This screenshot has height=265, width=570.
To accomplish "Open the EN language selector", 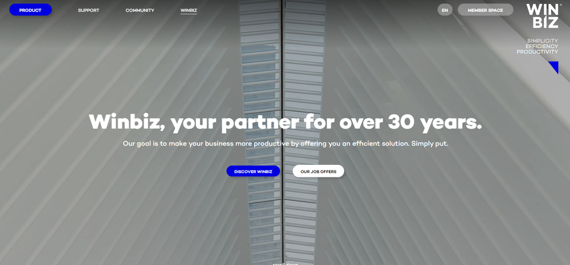I will point(445,10).
